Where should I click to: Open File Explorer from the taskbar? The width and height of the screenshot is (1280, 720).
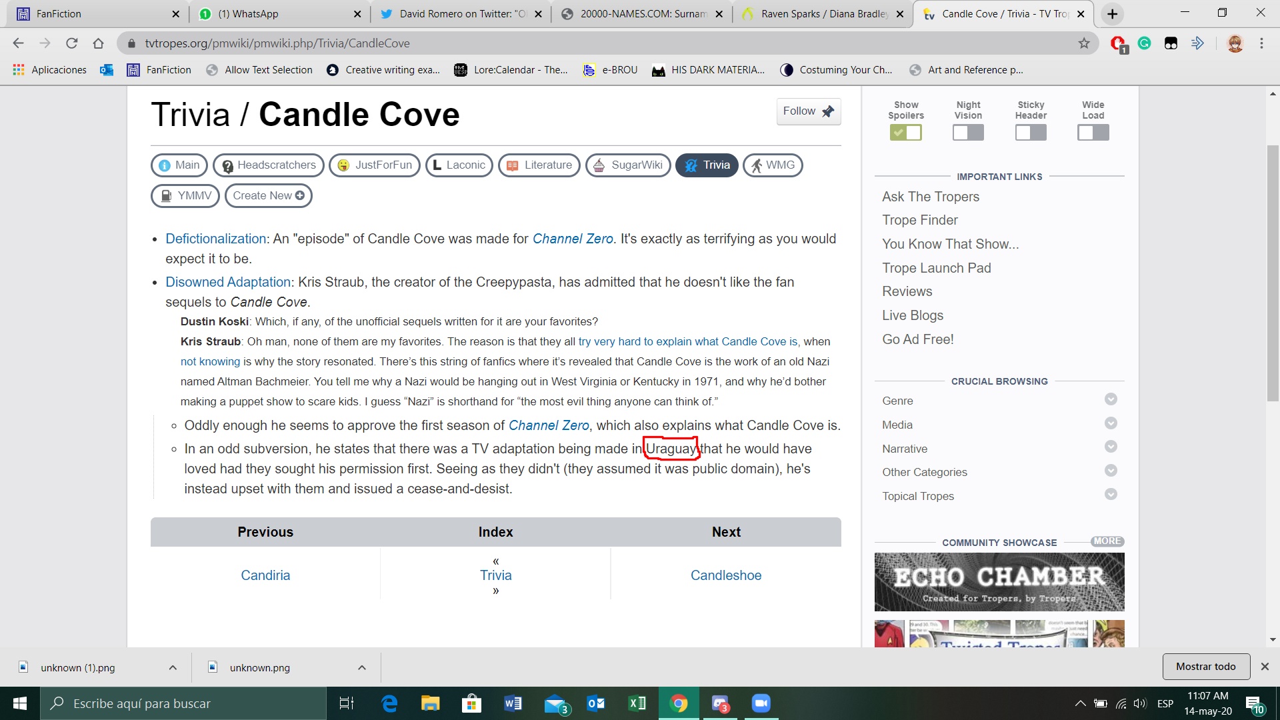pos(431,703)
